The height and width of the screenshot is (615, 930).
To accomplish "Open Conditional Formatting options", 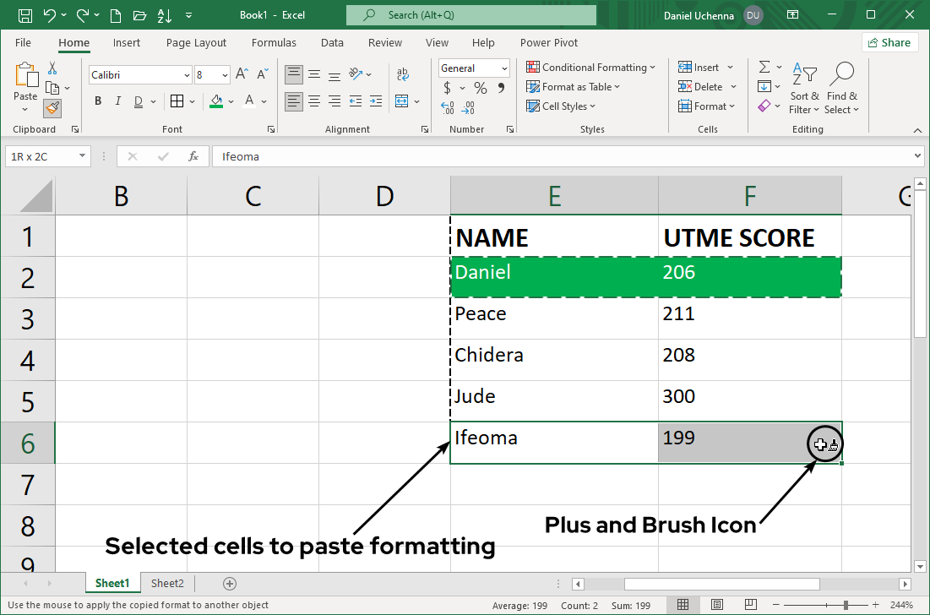I will [x=591, y=67].
